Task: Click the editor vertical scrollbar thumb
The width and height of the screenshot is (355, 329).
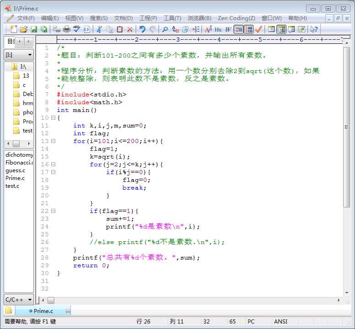Action: 346,127
